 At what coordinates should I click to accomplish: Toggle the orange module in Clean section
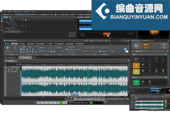click(136, 65)
